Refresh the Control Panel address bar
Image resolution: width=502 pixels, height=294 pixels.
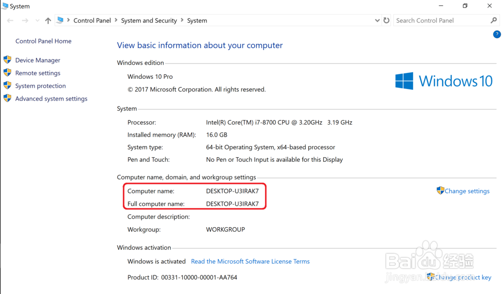click(387, 21)
